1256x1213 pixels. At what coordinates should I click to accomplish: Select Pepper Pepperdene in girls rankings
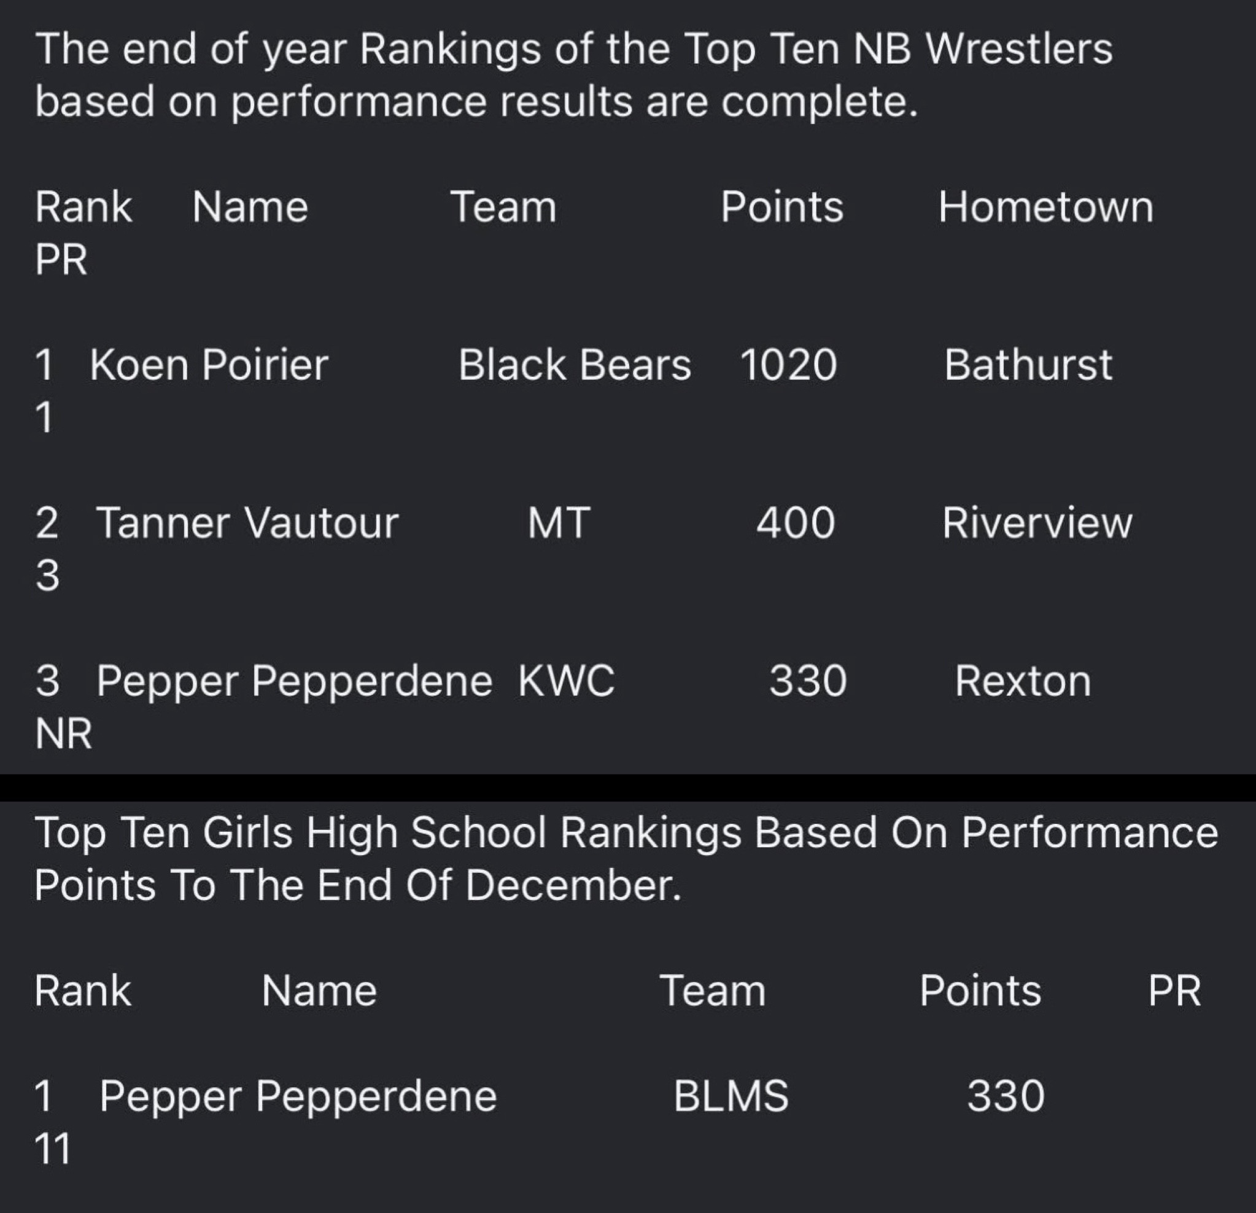pyautogui.click(x=298, y=1096)
